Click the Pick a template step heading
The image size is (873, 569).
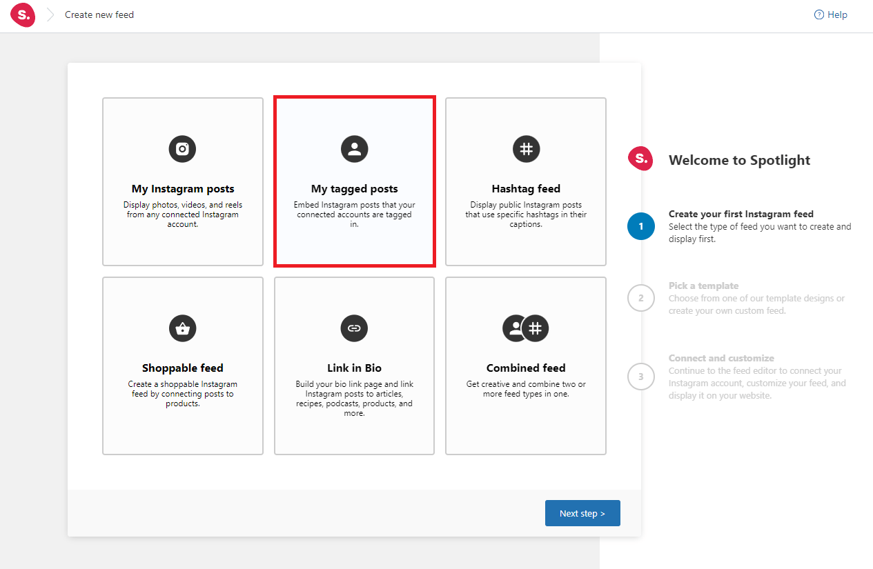704,286
